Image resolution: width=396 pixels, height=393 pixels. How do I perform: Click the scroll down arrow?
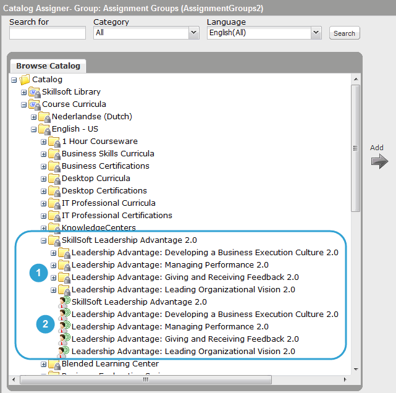coord(356,370)
